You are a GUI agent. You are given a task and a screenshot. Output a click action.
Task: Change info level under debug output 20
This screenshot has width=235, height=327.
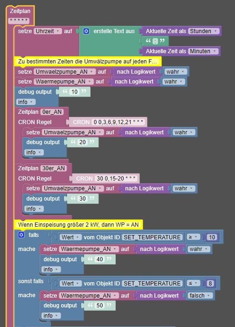[34, 153]
